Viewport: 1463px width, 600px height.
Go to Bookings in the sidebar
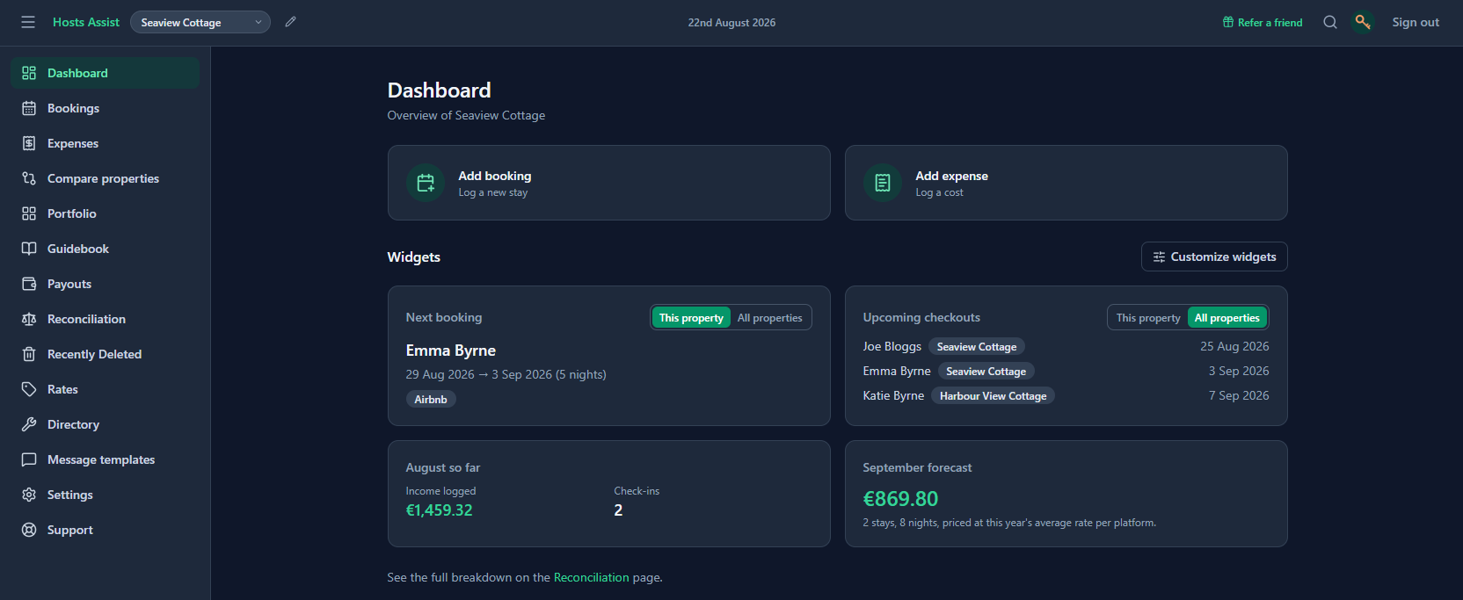105,108
